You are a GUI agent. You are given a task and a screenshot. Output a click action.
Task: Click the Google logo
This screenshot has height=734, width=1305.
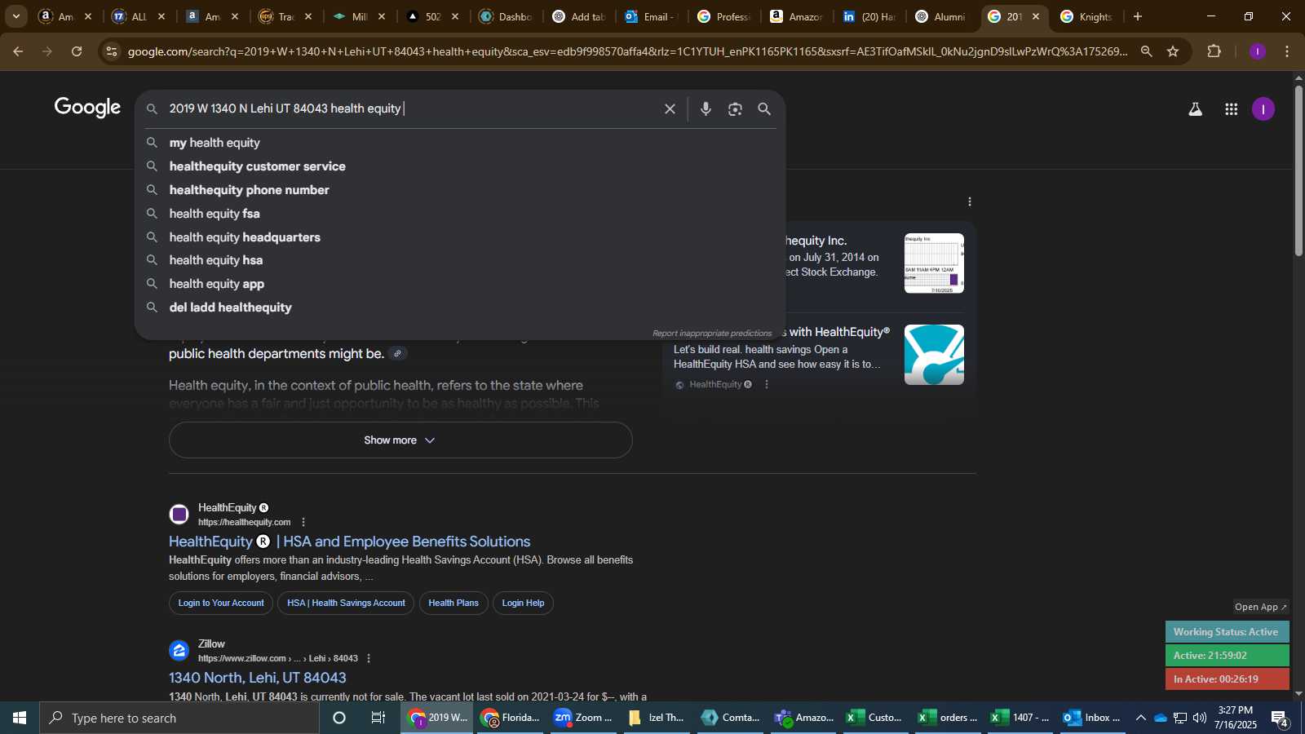pyautogui.click(x=87, y=108)
